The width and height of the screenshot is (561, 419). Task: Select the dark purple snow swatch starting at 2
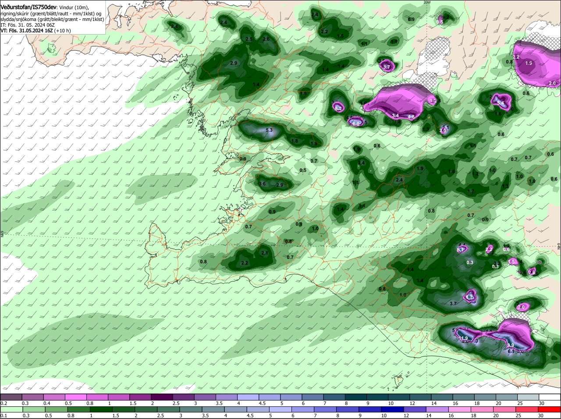(162, 397)
